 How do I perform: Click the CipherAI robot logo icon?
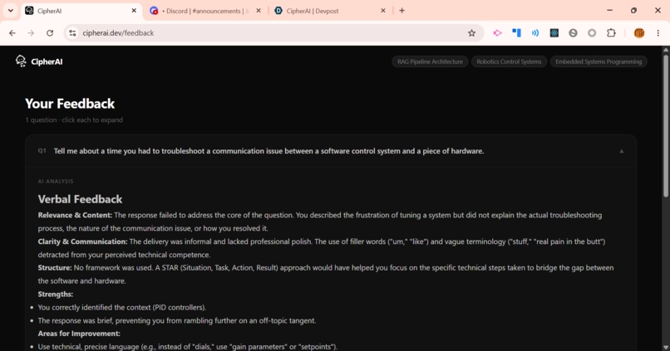(21, 61)
